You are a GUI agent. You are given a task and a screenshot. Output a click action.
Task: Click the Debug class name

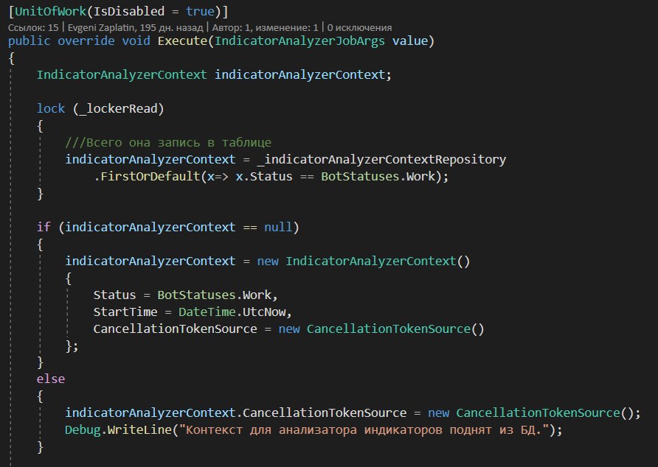83,429
